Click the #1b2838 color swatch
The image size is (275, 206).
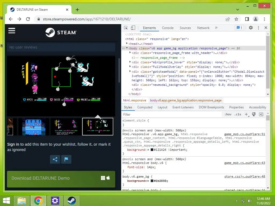point(152,181)
